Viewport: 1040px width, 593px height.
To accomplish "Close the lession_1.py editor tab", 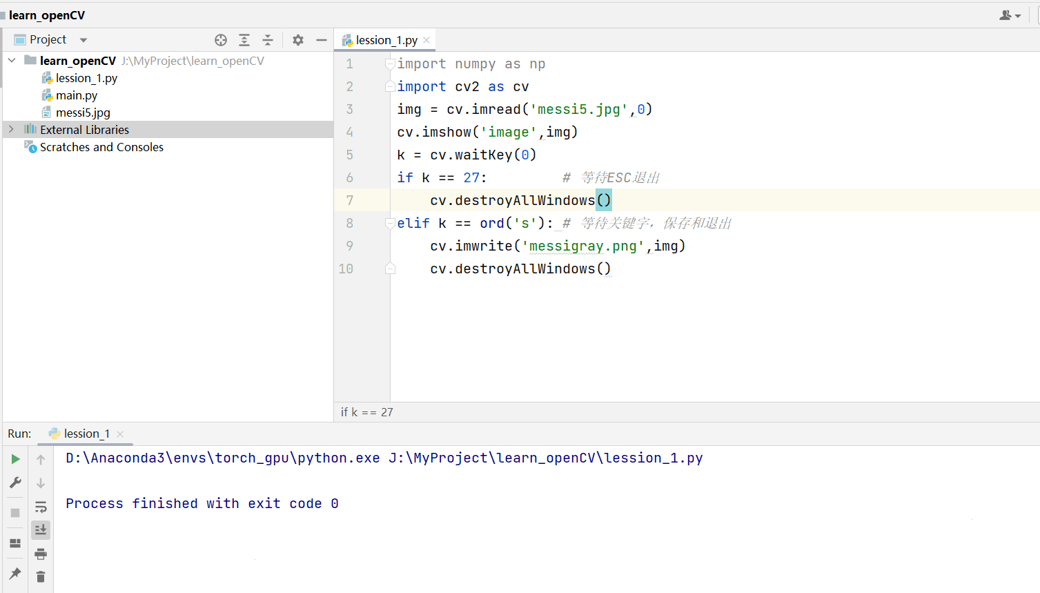I will 426,40.
